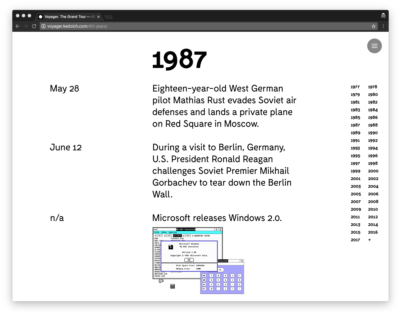Click the site information icon
This screenshot has height=316, width=401.
click(44, 26)
